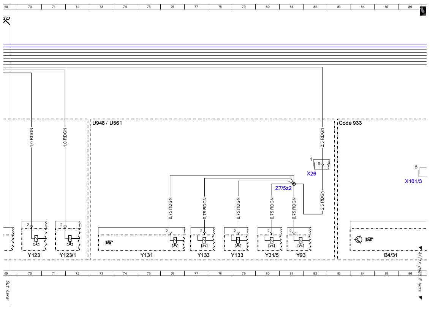
Task: Click the Z7/5z2 splice diamond node
Action: pos(294,184)
